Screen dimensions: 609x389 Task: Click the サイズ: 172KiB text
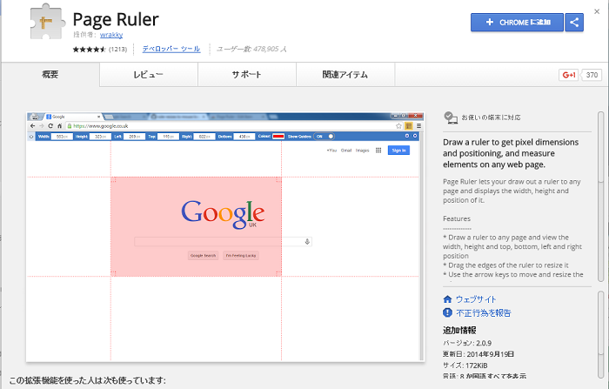click(465, 366)
